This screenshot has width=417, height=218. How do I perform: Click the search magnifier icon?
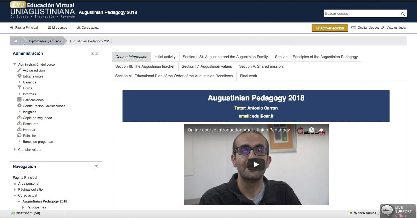(x=403, y=14)
